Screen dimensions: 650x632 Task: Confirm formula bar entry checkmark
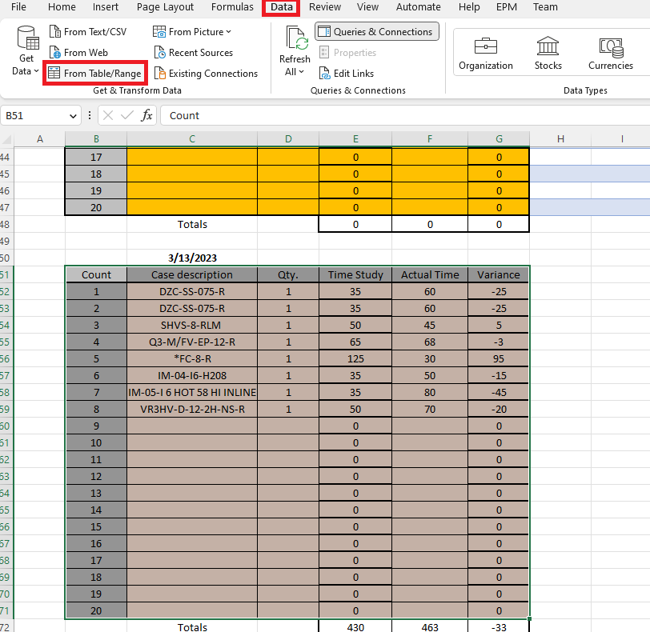(126, 115)
